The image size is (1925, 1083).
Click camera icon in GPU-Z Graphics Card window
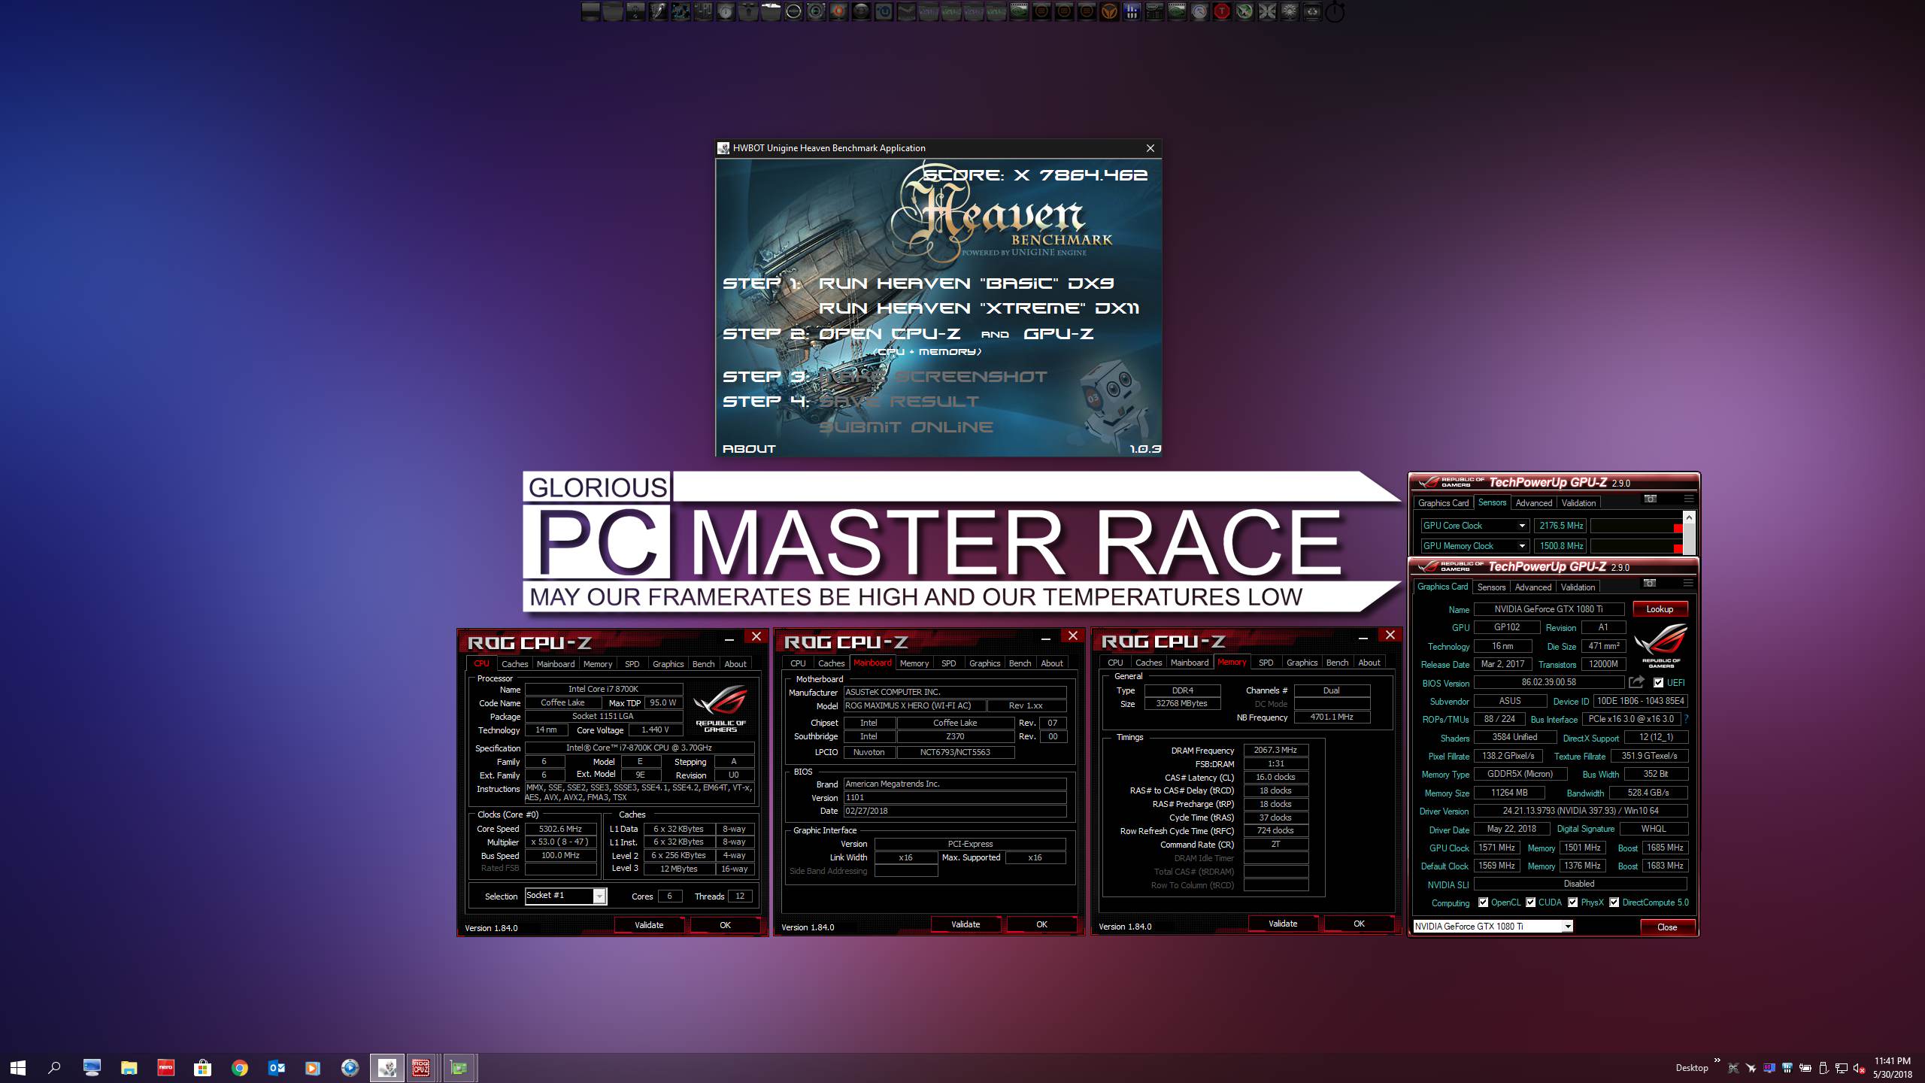(x=1649, y=583)
